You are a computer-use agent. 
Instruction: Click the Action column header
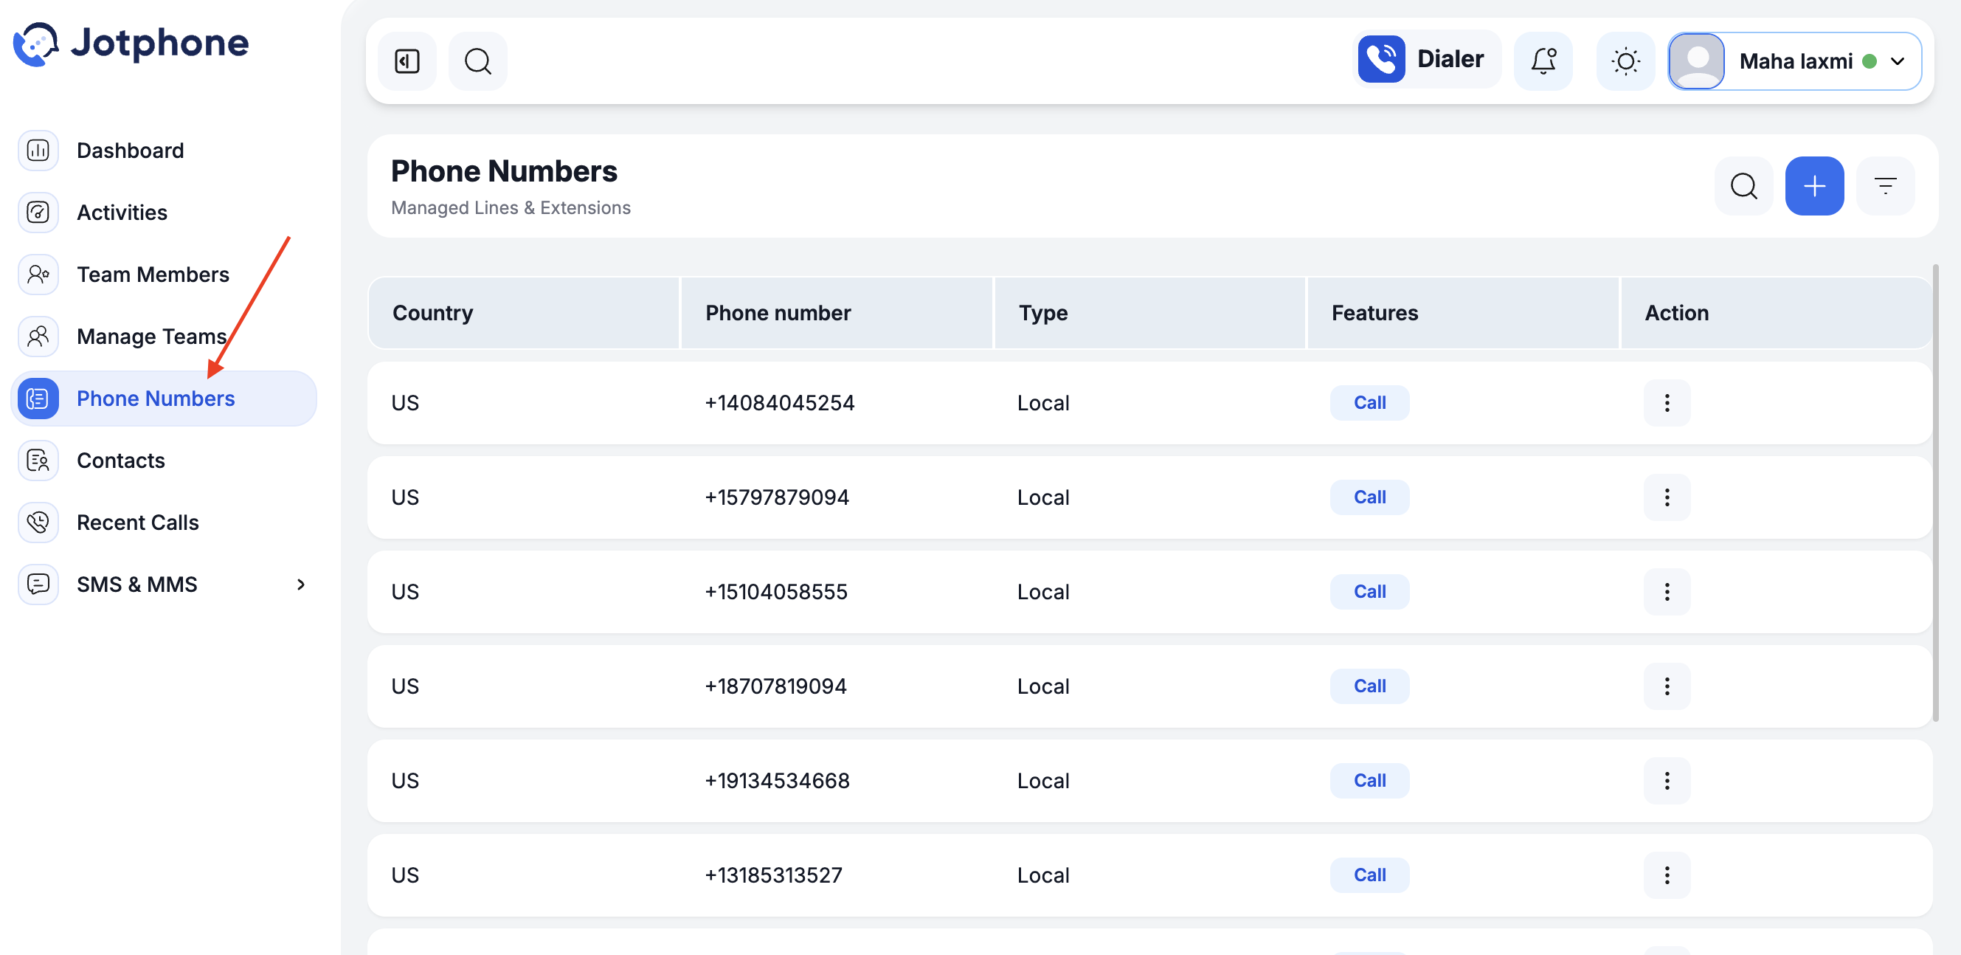click(1775, 312)
